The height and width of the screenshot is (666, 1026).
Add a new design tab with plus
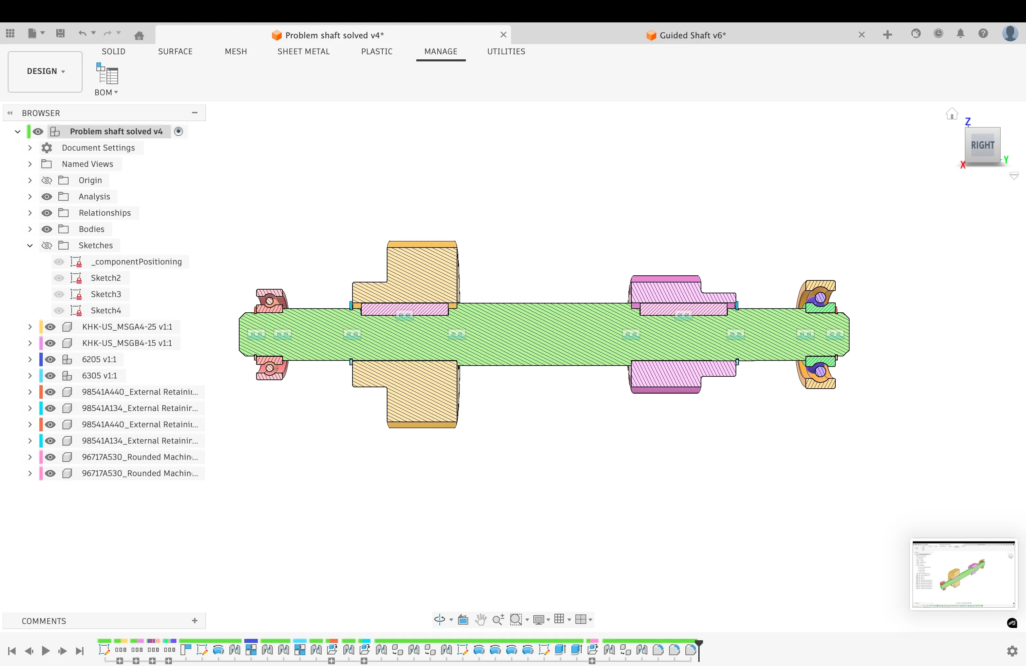click(887, 35)
